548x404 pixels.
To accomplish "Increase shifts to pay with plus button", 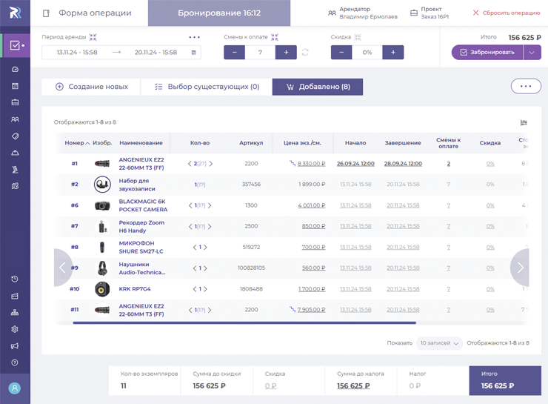I will tap(286, 53).
